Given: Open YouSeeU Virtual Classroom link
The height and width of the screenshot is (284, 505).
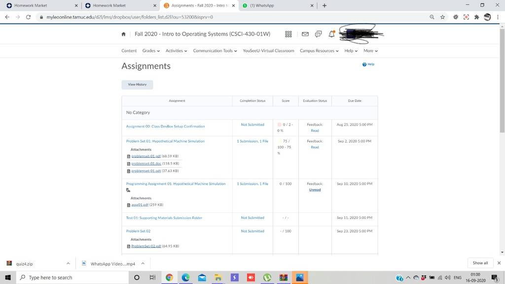Looking at the screenshot, I should 268,51.
